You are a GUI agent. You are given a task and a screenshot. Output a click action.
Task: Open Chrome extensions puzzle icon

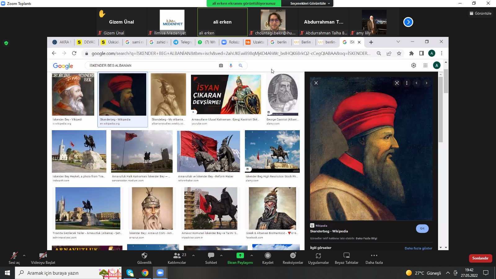pyautogui.click(x=411, y=53)
